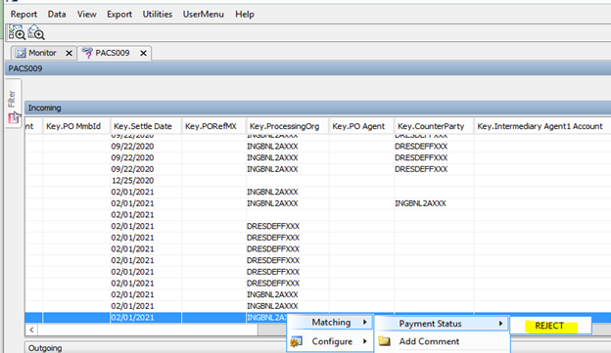Sort by Key.ProcessingOrg column
The image size is (611, 353).
[288, 126]
